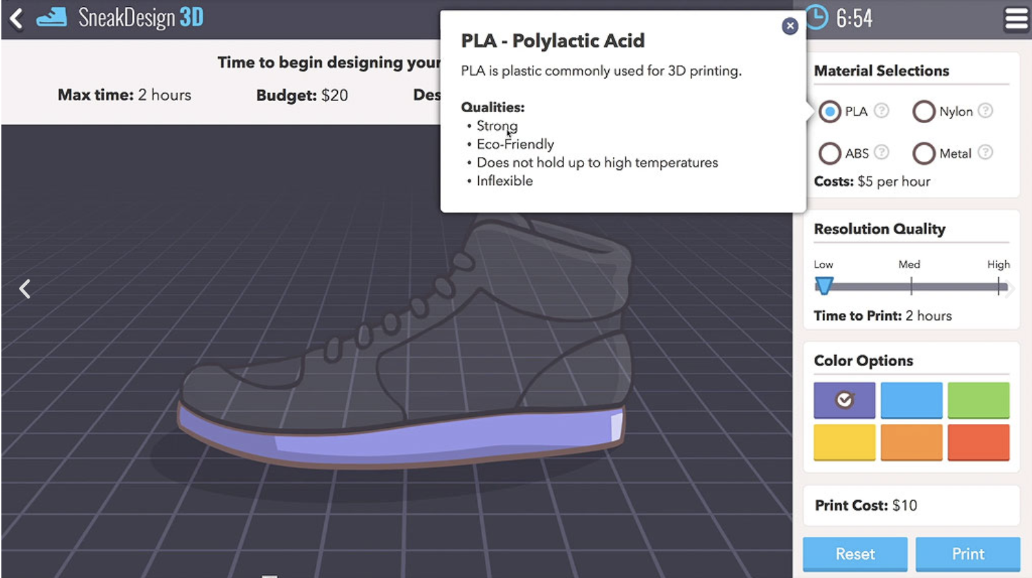
Task: Click the 'Material Selections' heading
Action: pos(881,71)
